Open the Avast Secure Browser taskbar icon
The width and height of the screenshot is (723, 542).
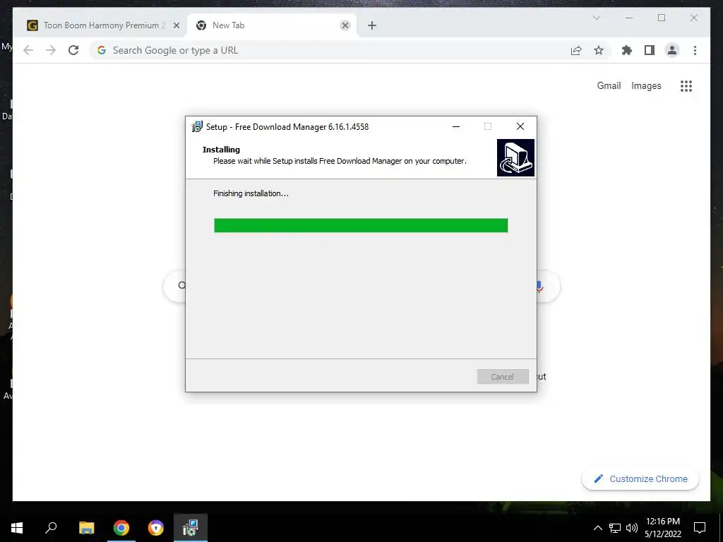(156, 528)
